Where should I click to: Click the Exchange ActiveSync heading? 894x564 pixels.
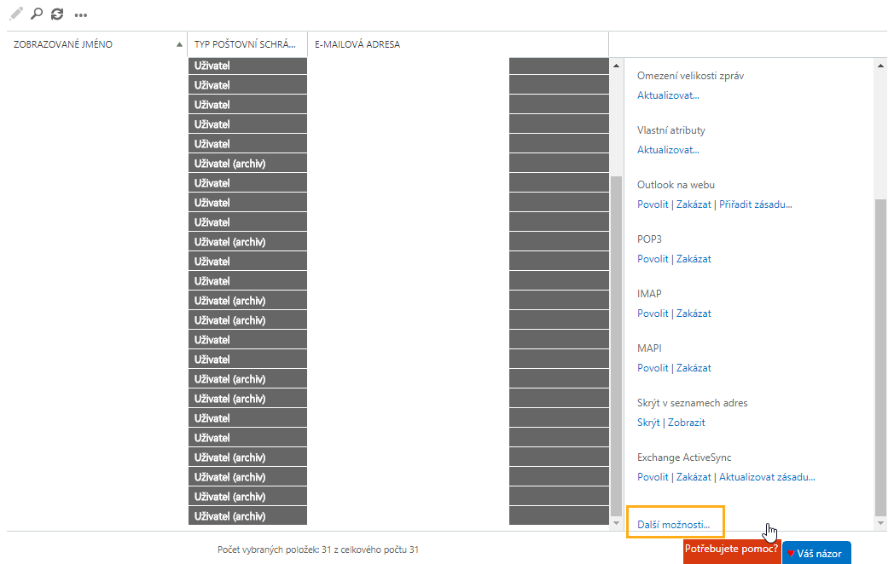pos(683,458)
